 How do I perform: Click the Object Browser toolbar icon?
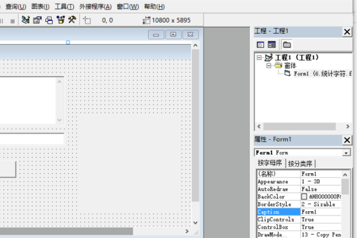(60, 20)
